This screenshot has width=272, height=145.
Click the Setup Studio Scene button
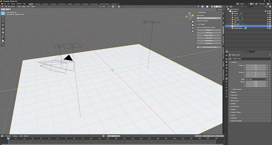[209, 18]
